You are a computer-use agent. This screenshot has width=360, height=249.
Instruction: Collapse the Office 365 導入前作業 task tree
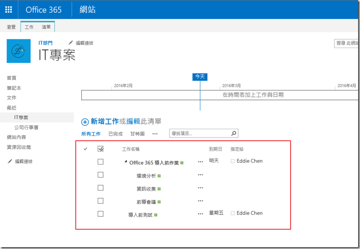[126, 162]
